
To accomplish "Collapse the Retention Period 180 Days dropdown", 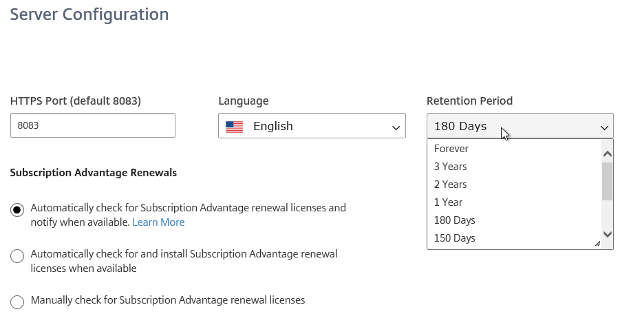I will (x=520, y=126).
